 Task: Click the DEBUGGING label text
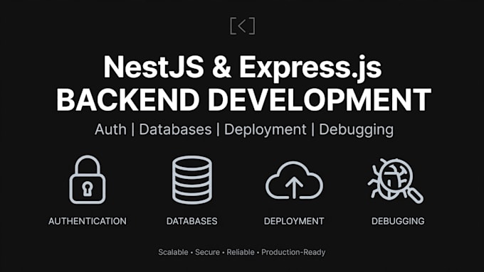398,221
